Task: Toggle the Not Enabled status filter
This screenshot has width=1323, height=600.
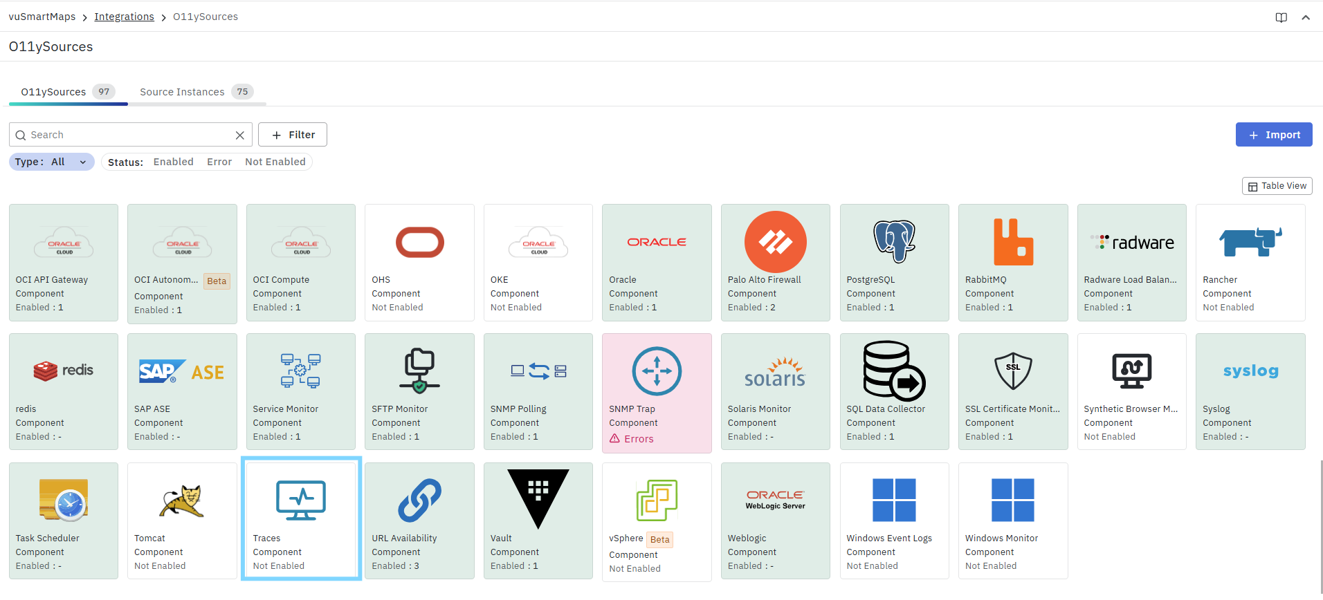Action: click(x=275, y=162)
